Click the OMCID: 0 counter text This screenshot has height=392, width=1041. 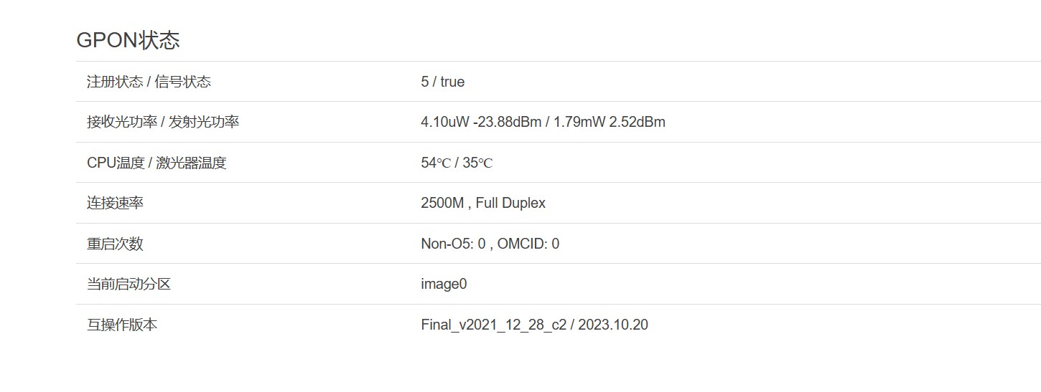click(x=528, y=244)
